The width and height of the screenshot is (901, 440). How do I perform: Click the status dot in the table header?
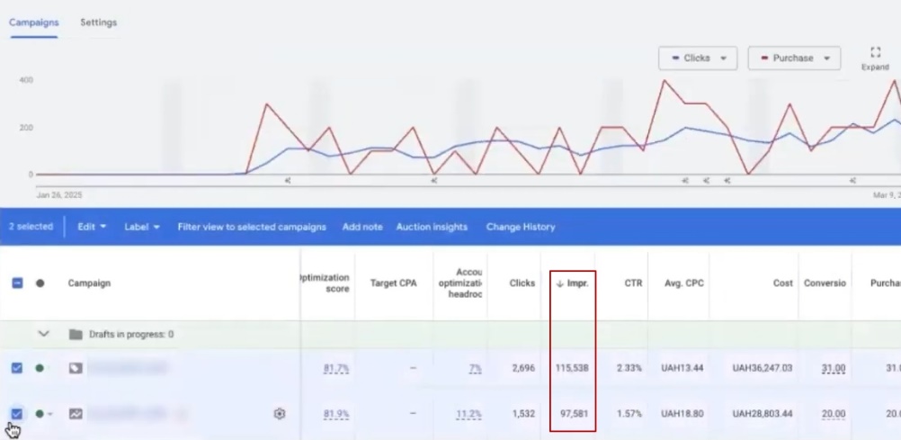[x=40, y=283]
